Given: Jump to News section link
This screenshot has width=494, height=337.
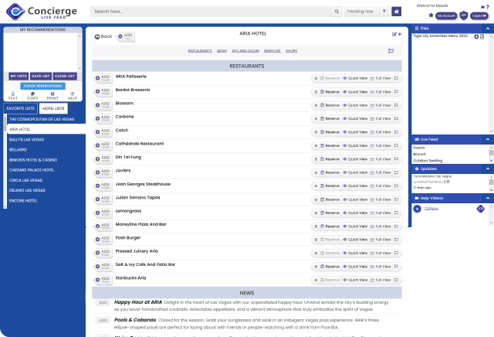Looking at the screenshot, I should point(222,51).
